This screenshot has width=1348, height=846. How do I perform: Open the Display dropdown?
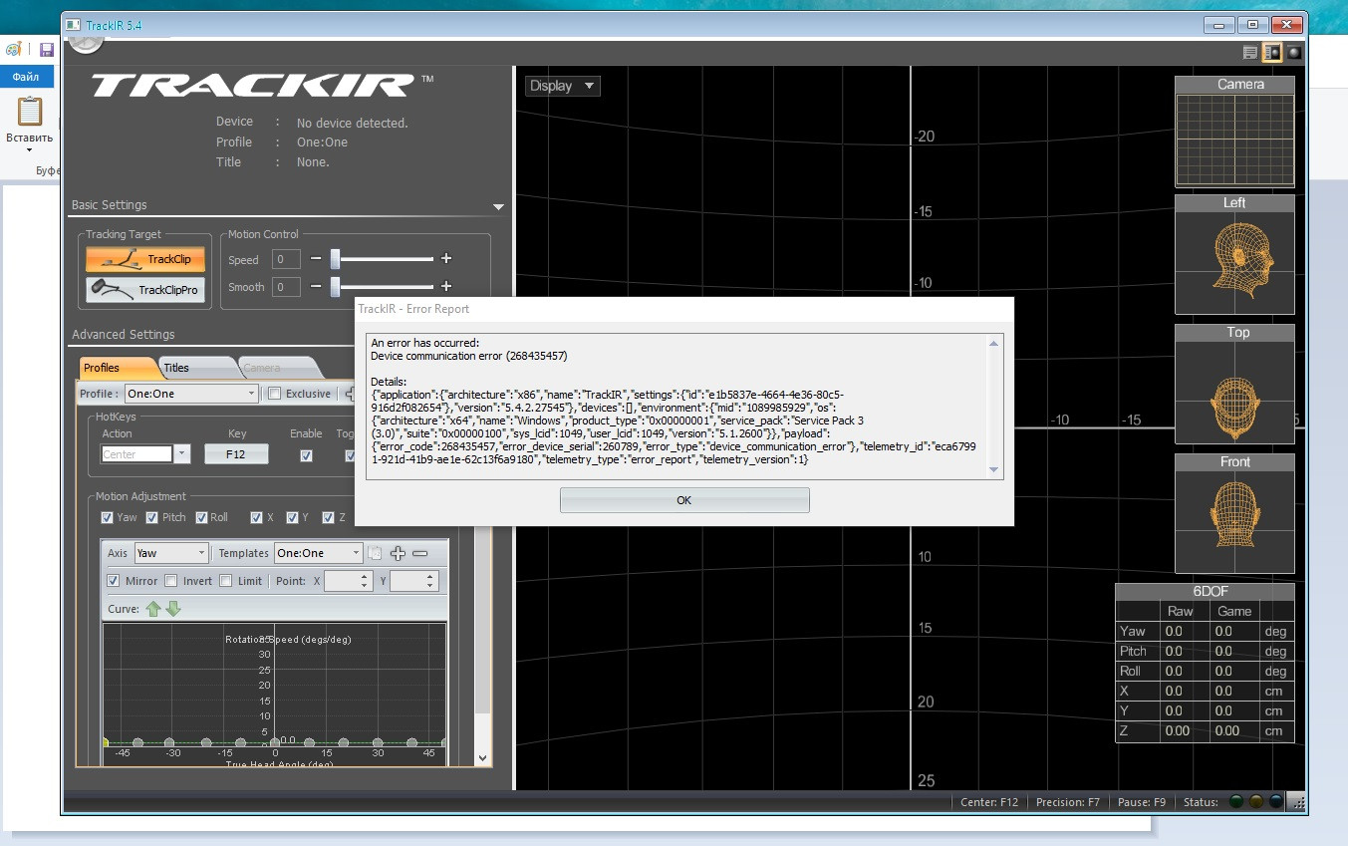(563, 86)
